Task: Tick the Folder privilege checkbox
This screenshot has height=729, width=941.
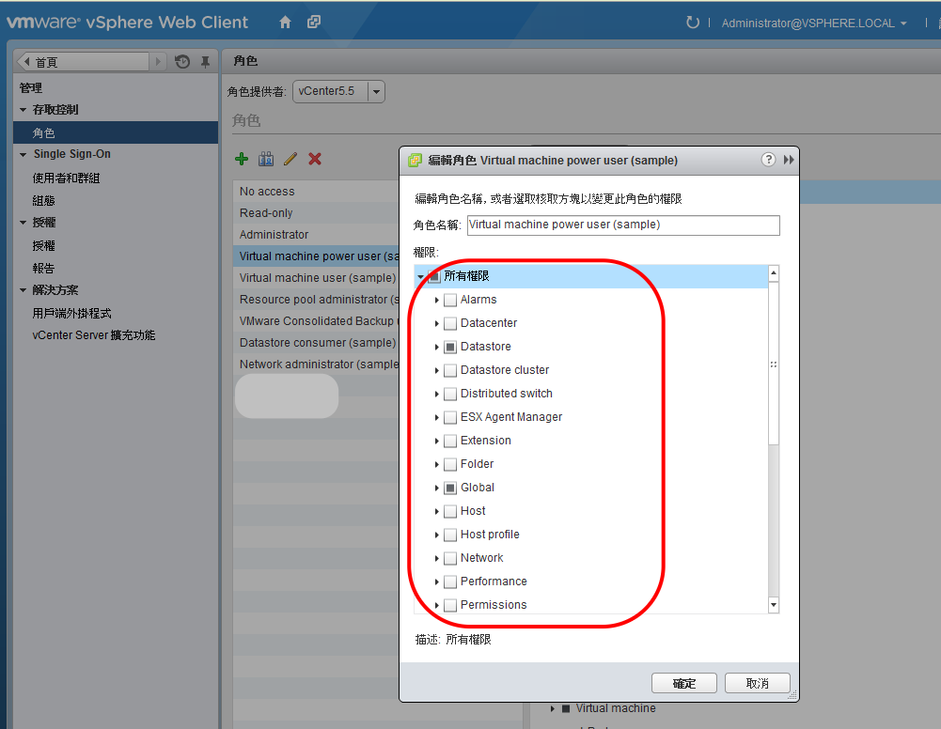Action: (x=450, y=464)
